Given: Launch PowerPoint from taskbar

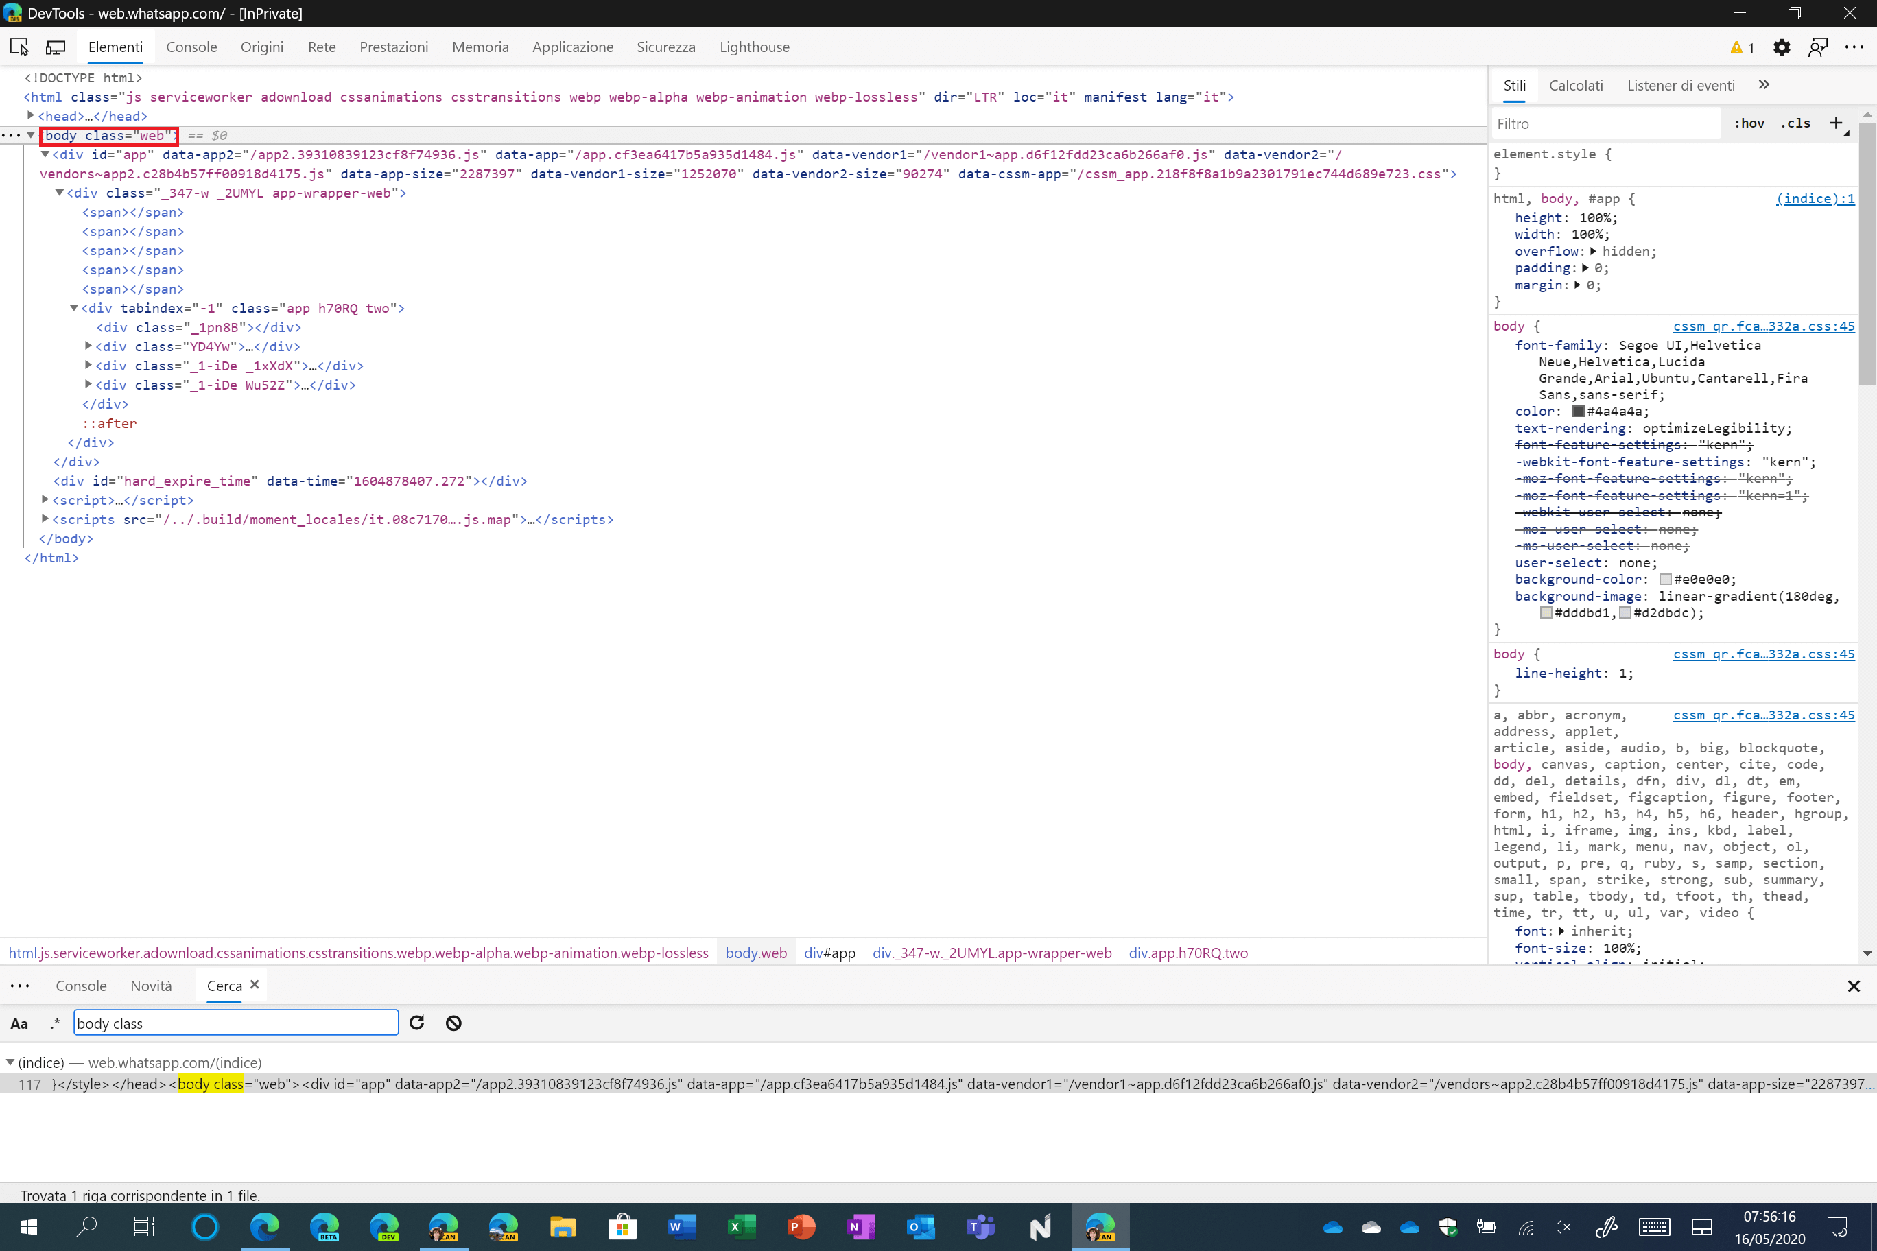Looking at the screenshot, I should [x=801, y=1226].
